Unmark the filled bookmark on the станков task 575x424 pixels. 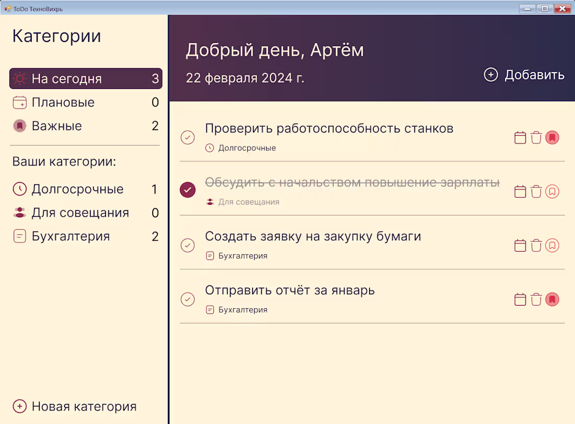point(553,137)
